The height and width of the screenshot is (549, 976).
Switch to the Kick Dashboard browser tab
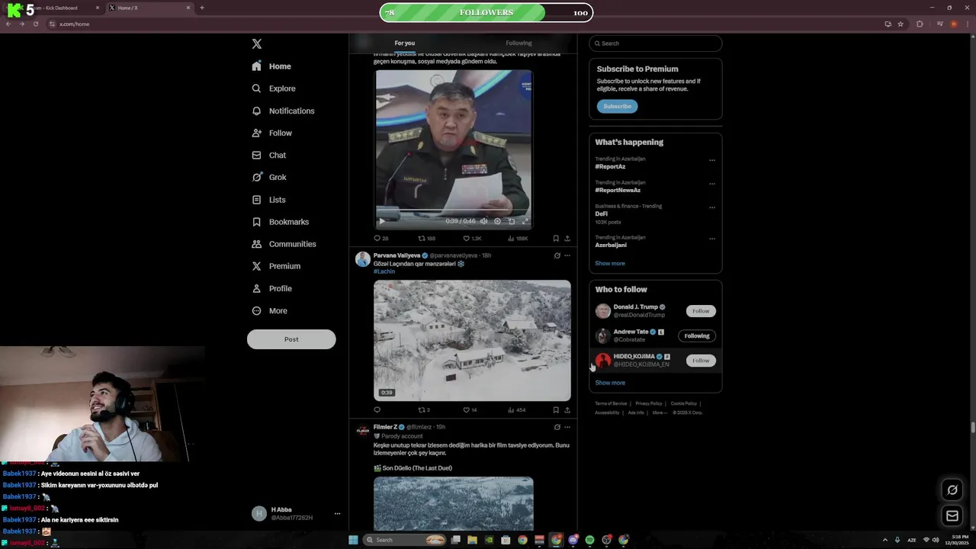click(x=56, y=8)
